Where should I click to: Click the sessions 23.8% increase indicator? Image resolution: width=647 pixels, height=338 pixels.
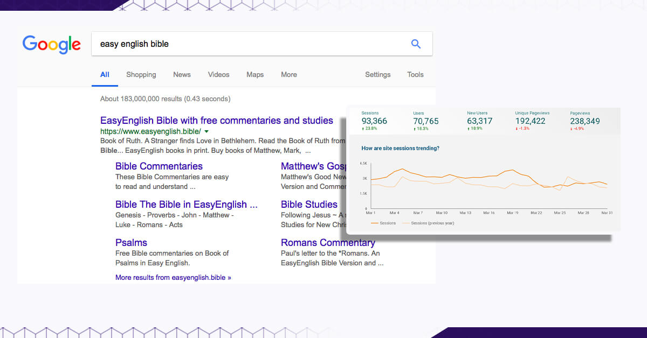point(369,129)
